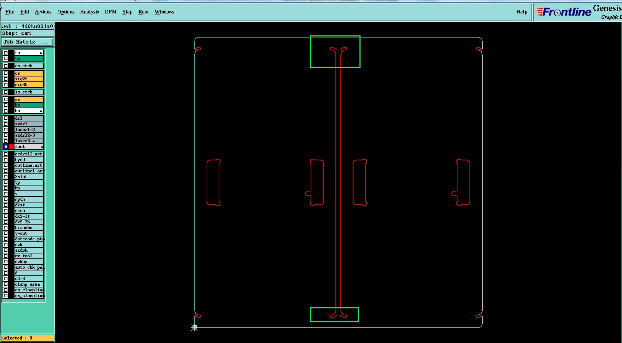The image size is (622, 343).
Task: Toggle the outline.art layer checkbox
Action: pos(6,165)
